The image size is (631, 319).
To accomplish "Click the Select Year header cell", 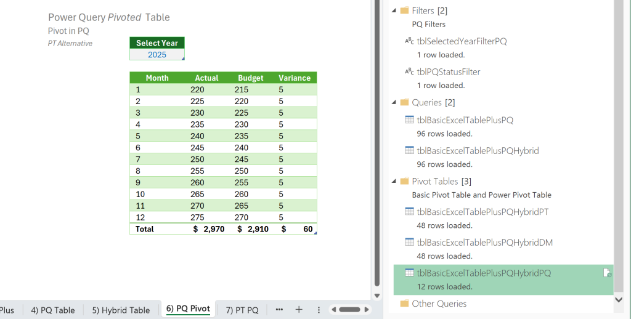I will pos(157,43).
